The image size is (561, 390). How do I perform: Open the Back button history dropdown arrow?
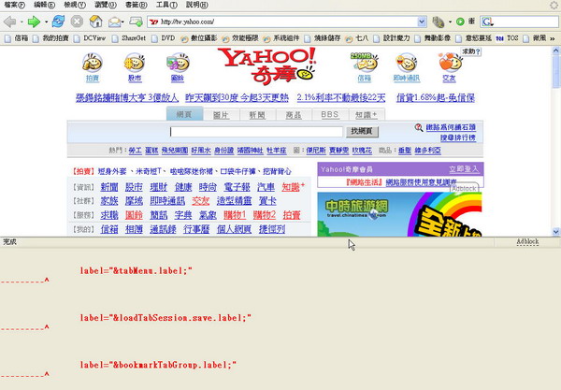pyautogui.click(x=22, y=22)
